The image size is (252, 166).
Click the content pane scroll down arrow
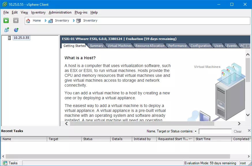click(x=248, y=115)
